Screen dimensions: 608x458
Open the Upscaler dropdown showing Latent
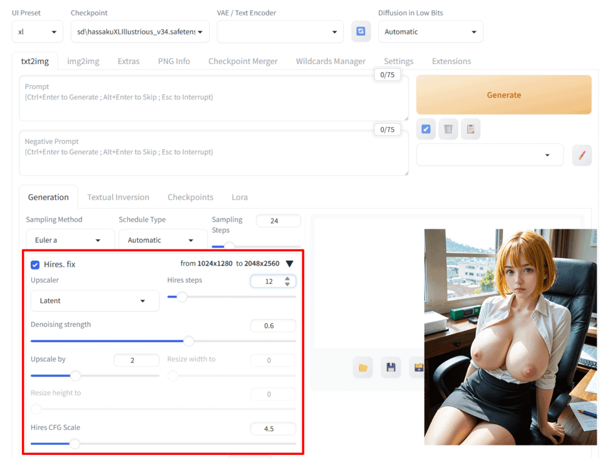(x=94, y=301)
